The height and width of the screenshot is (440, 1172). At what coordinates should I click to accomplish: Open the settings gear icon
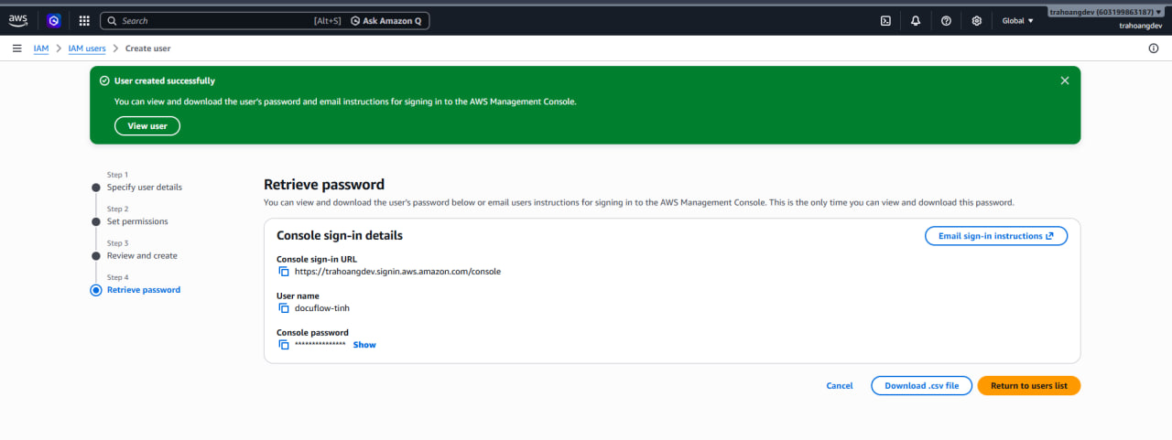977,20
